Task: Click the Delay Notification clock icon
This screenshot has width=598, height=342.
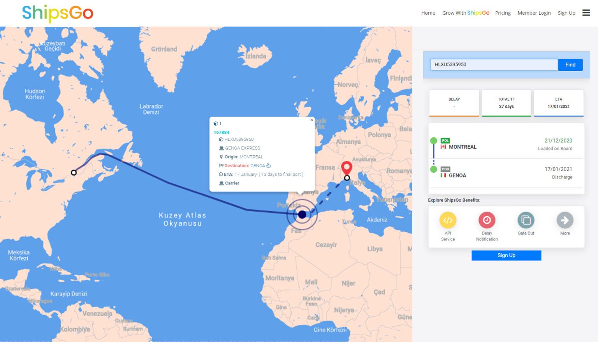Action: [x=487, y=220]
